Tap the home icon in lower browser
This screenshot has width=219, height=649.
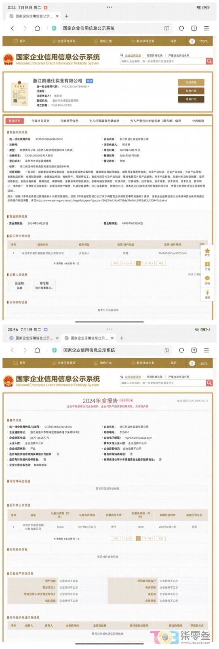click(x=37, y=350)
